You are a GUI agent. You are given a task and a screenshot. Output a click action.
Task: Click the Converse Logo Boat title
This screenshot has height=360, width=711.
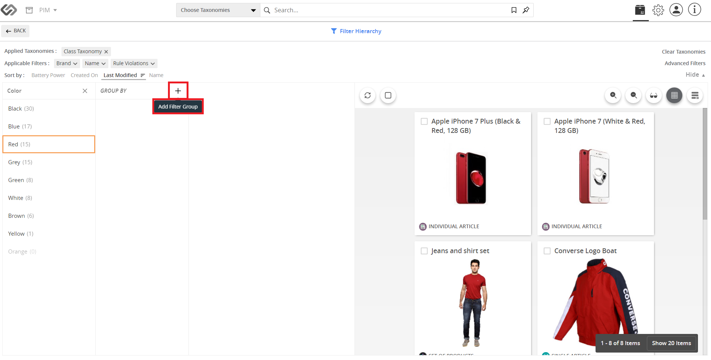(x=585, y=251)
